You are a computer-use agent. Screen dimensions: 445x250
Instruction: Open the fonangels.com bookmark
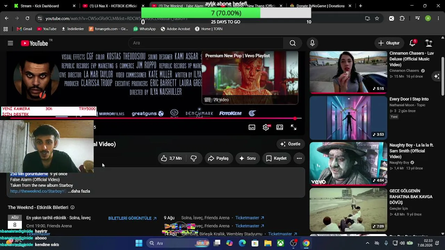pyautogui.click(x=108, y=29)
